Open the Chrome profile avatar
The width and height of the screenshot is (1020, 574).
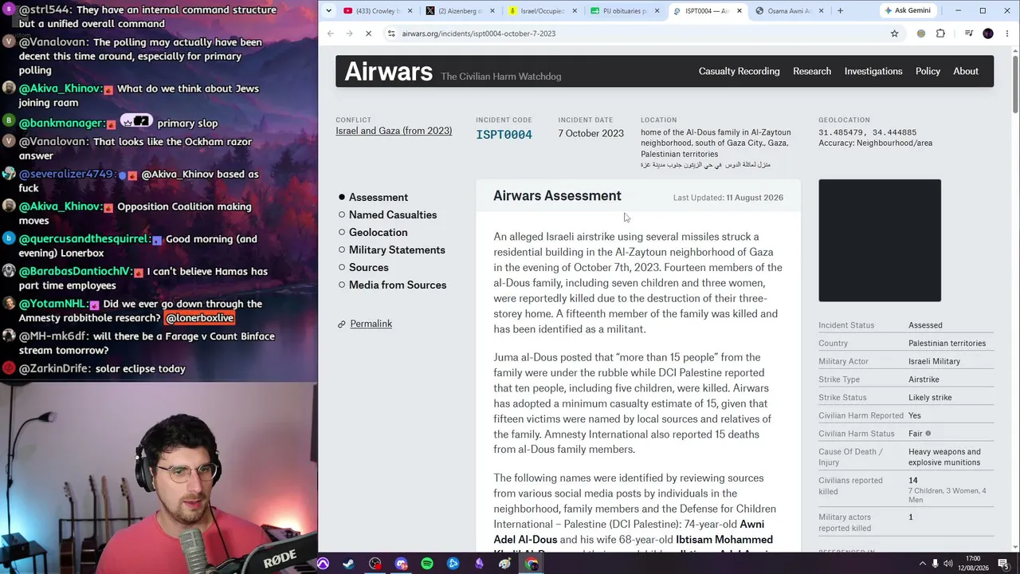tap(988, 33)
